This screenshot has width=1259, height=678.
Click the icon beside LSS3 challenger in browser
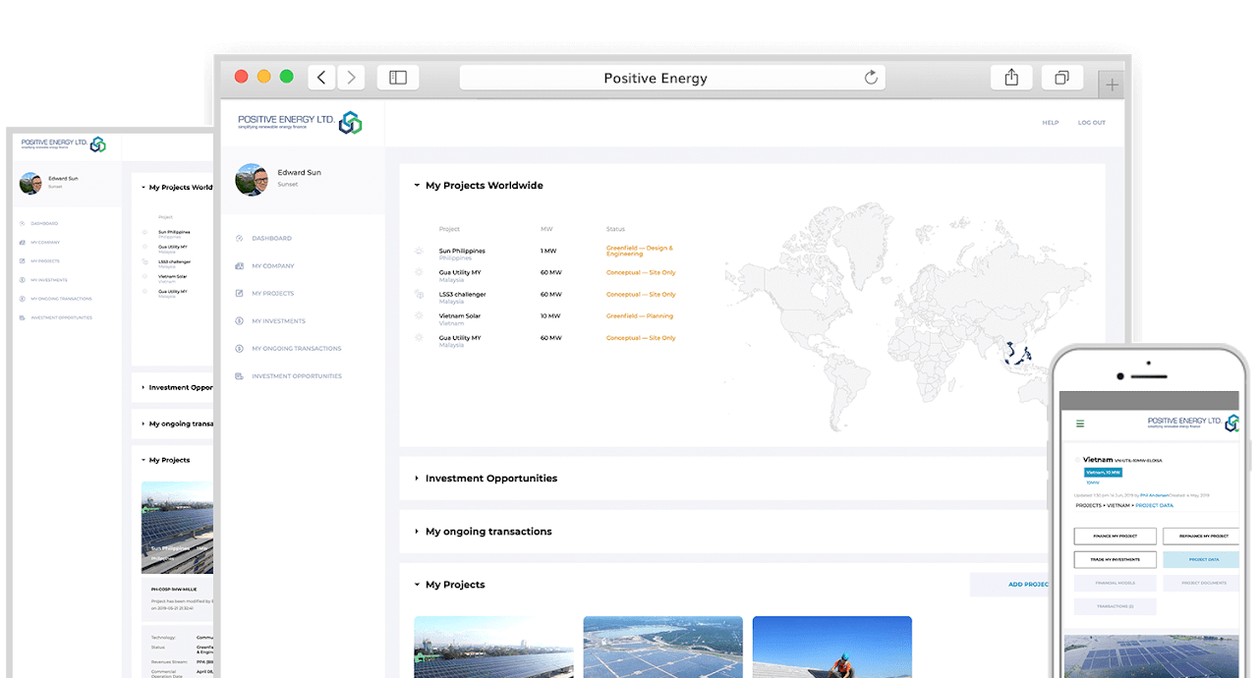point(419,295)
